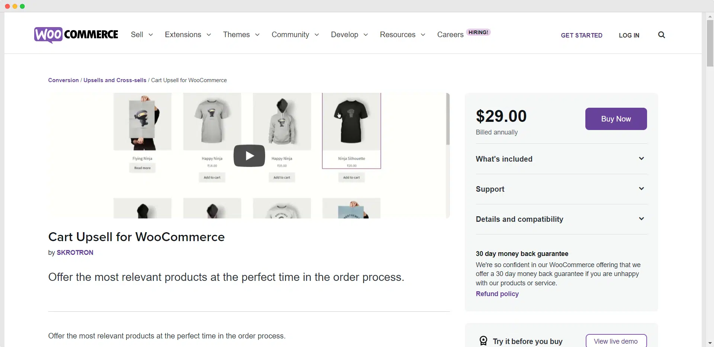Click the HIRING! badge next to Careers

point(478,32)
